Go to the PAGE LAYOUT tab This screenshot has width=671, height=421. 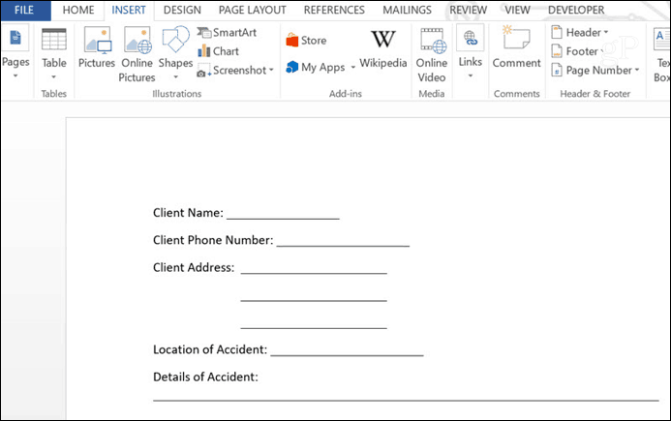252,11
